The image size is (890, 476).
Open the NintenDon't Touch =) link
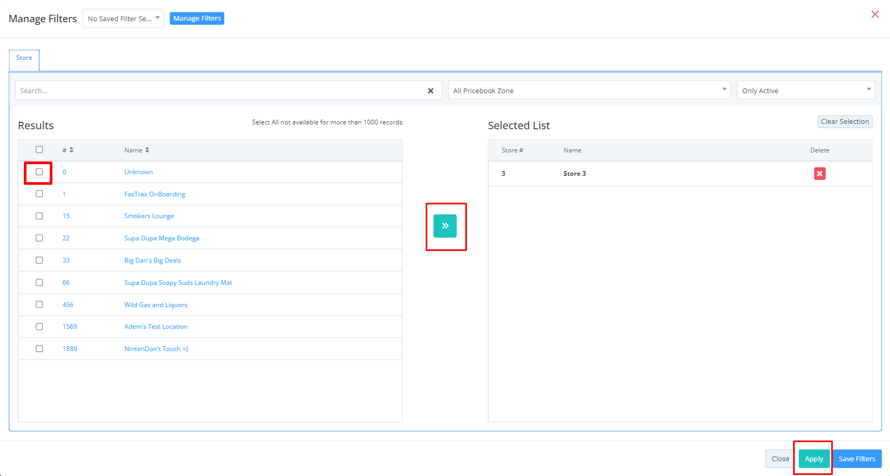[156, 349]
